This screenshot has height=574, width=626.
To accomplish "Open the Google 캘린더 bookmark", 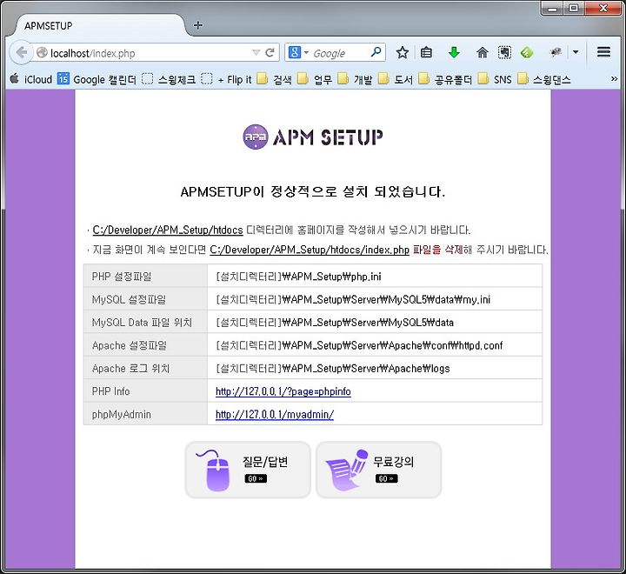I will 97,79.
